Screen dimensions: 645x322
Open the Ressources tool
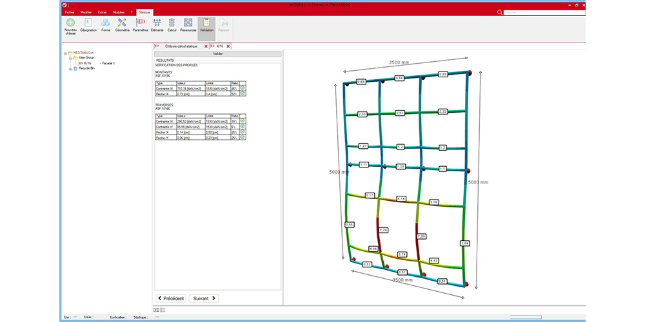[188, 23]
